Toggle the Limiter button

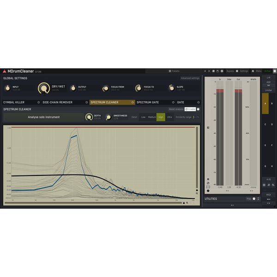tap(268, 90)
